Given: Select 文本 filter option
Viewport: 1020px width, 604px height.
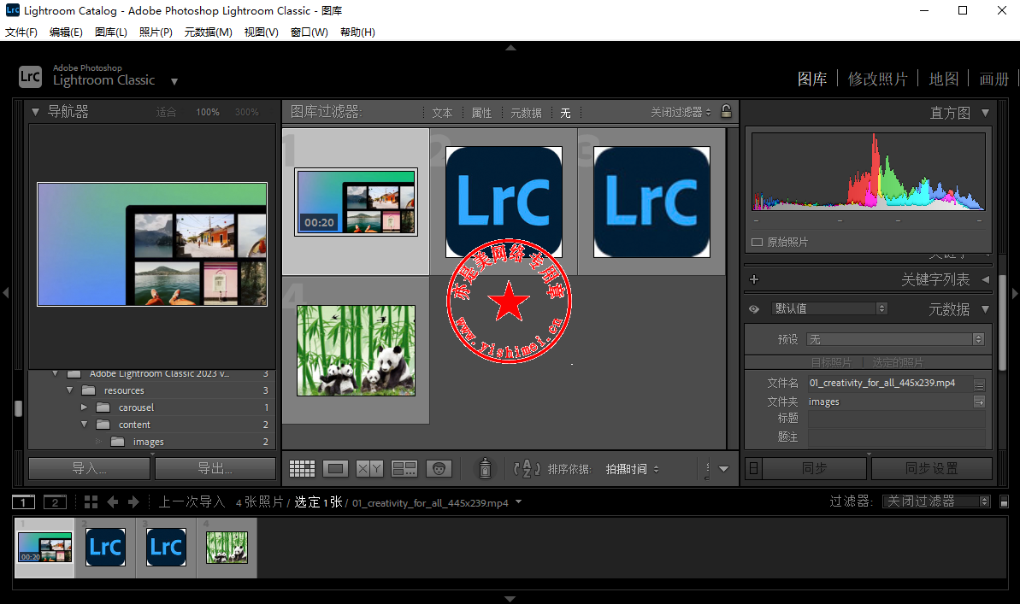Looking at the screenshot, I should [x=442, y=113].
